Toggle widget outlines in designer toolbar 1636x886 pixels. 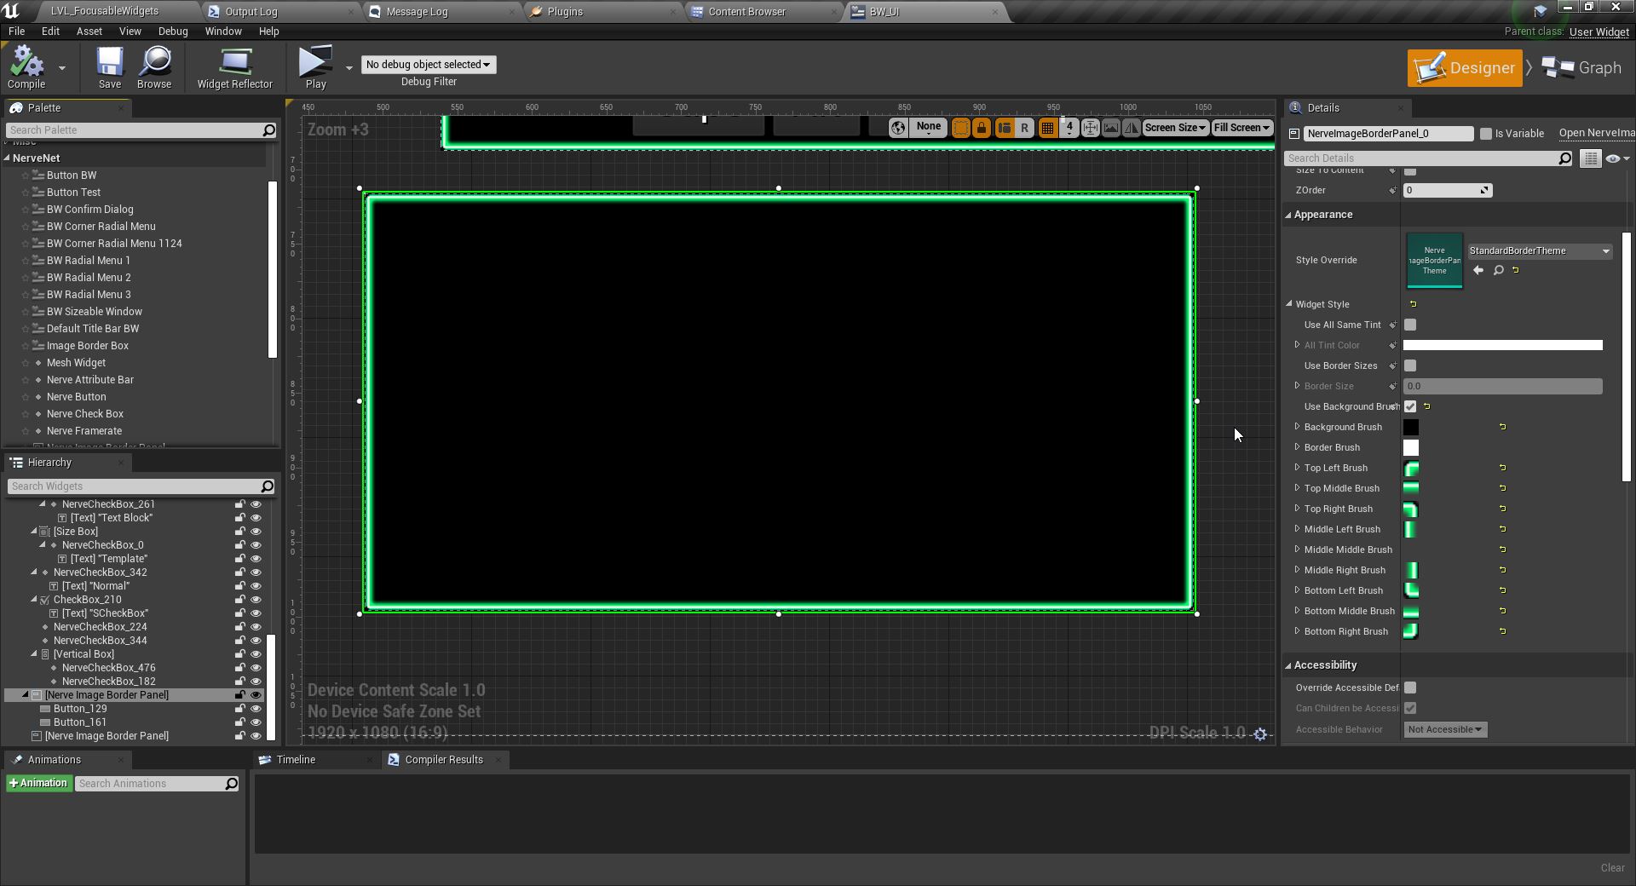point(960,128)
